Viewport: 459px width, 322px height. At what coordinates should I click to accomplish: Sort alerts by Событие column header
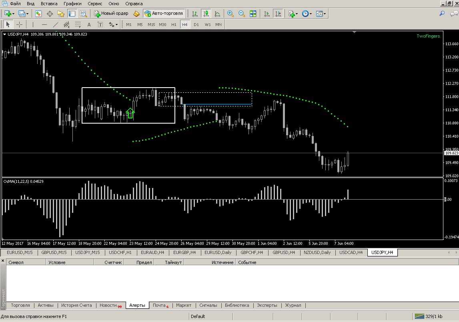[x=347, y=262]
